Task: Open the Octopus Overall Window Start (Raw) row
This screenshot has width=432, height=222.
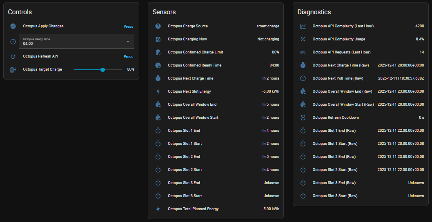Action: [361, 104]
